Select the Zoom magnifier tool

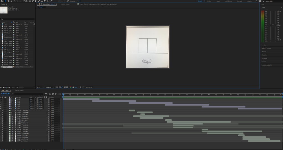click(12, 1)
